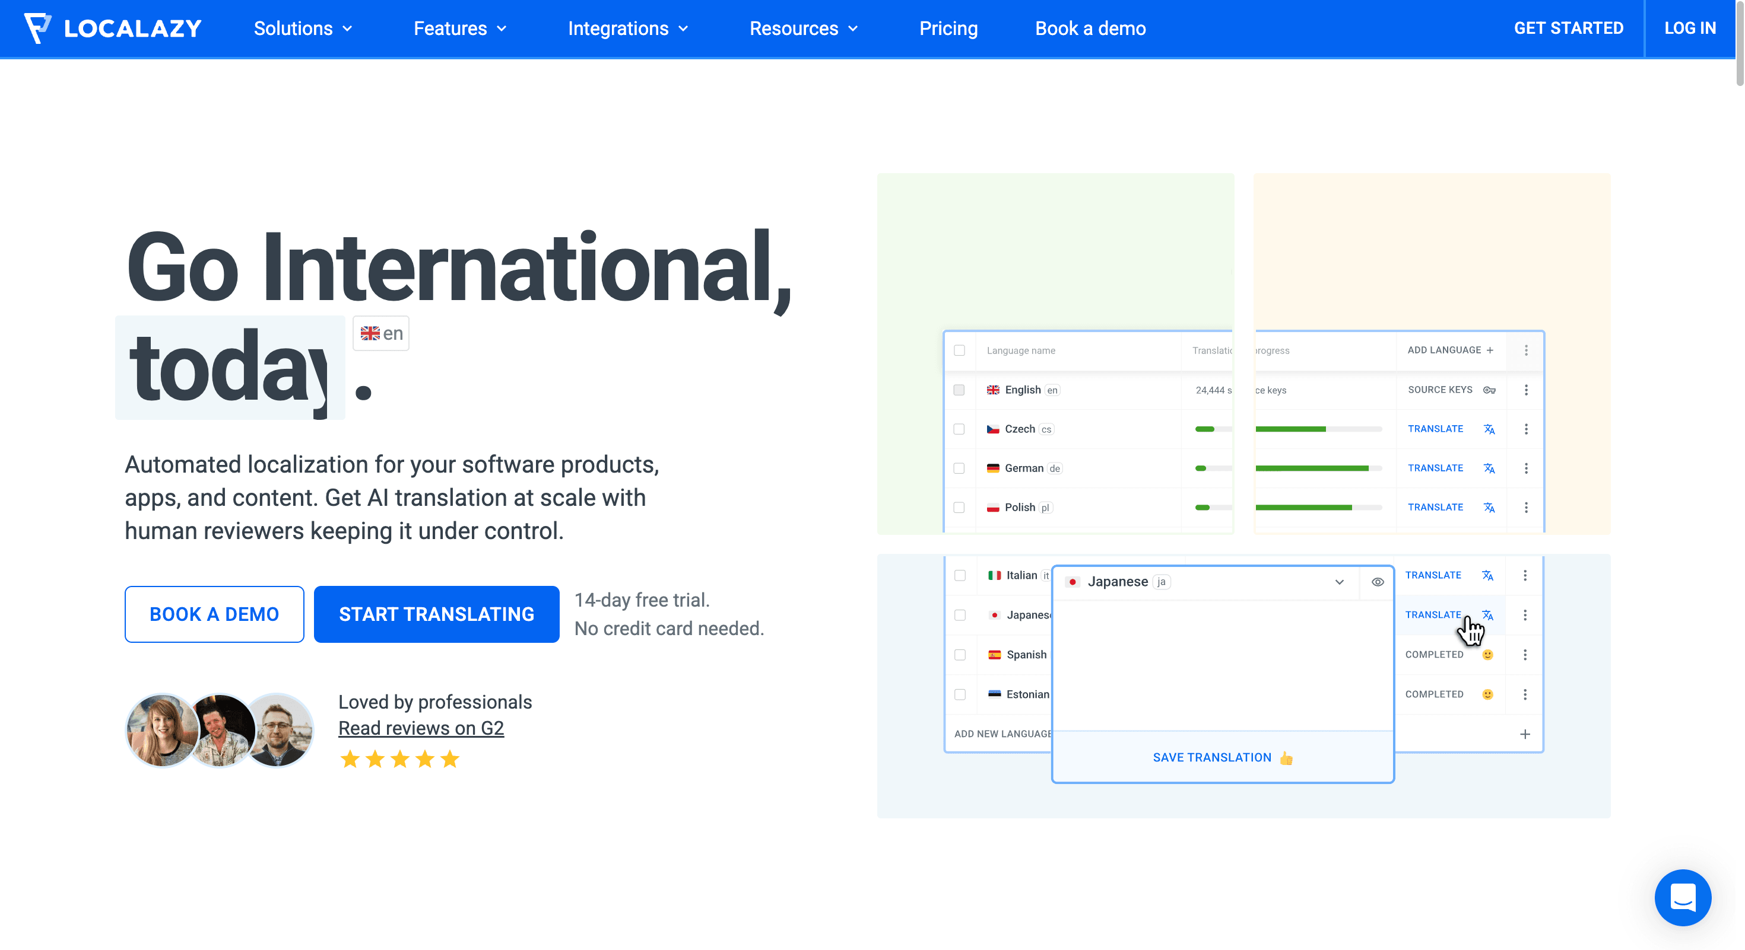Click the smiley icon in Spanish row
The image size is (1745, 950).
(x=1487, y=654)
